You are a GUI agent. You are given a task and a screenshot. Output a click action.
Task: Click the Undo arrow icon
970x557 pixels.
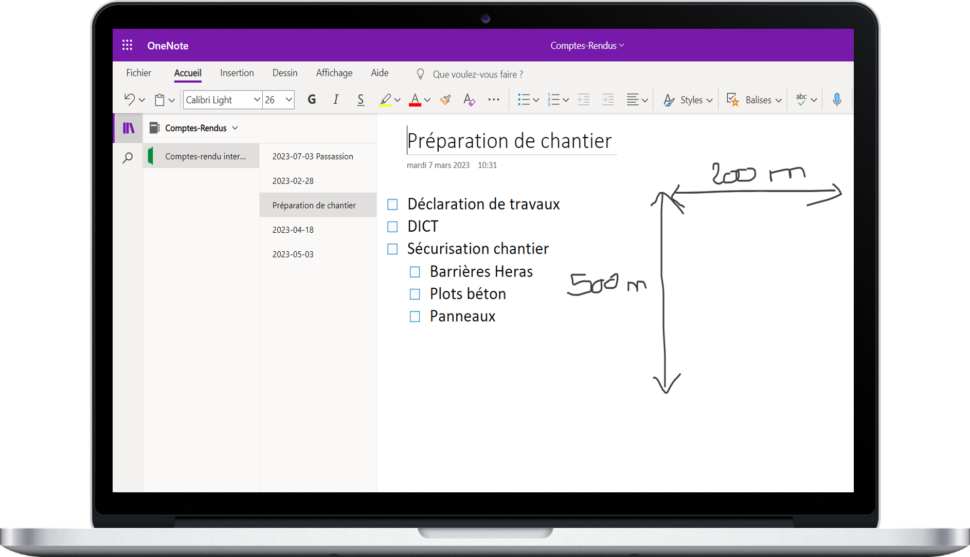pyautogui.click(x=129, y=99)
